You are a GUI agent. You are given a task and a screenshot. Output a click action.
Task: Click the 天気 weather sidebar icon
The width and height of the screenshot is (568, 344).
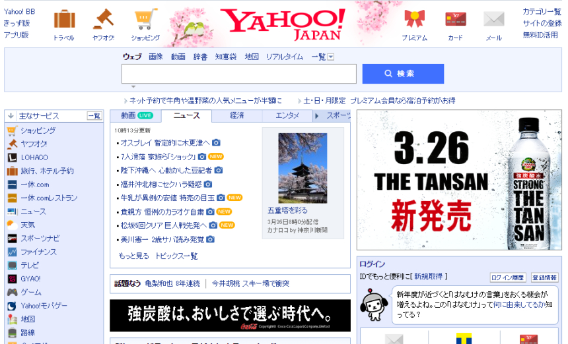click(x=12, y=225)
